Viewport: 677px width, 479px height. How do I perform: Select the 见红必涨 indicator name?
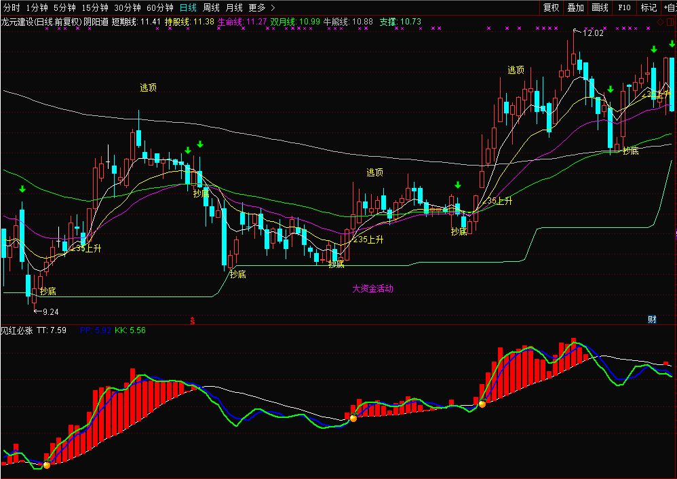pyautogui.click(x=17, y=330)
